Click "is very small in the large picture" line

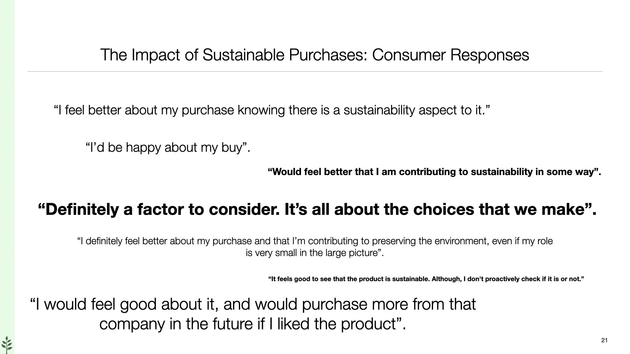tap(314, 253)
